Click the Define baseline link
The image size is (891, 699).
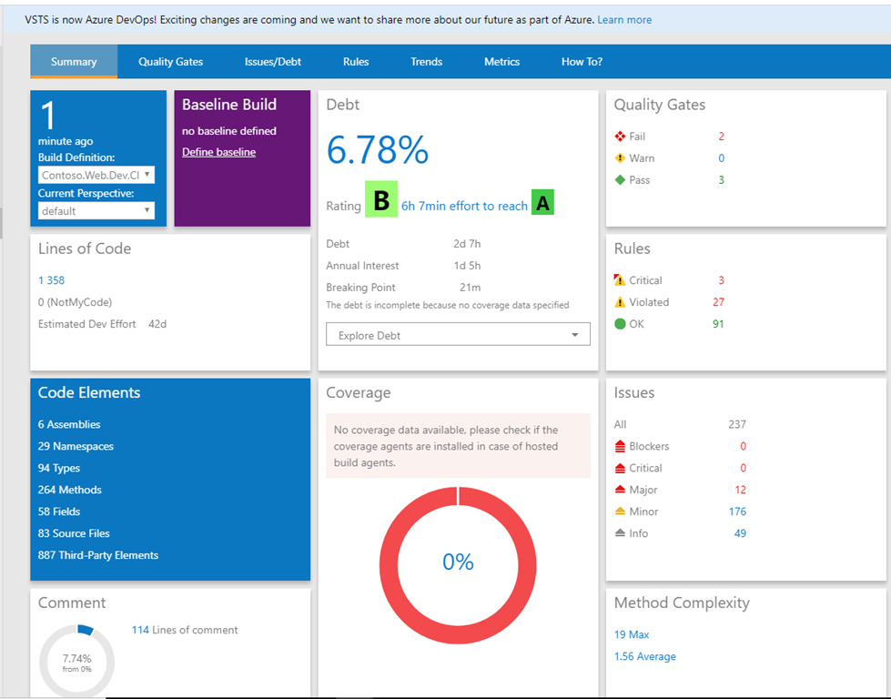pos(218,152)
